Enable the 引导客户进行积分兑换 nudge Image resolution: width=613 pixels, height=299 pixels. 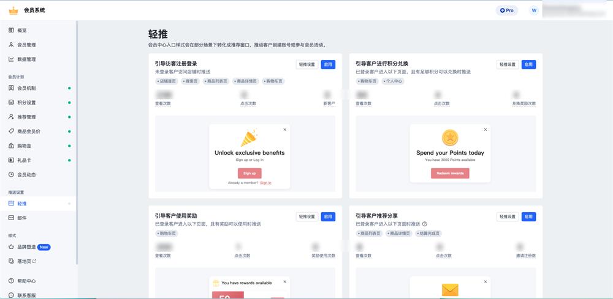click(528, 64)
